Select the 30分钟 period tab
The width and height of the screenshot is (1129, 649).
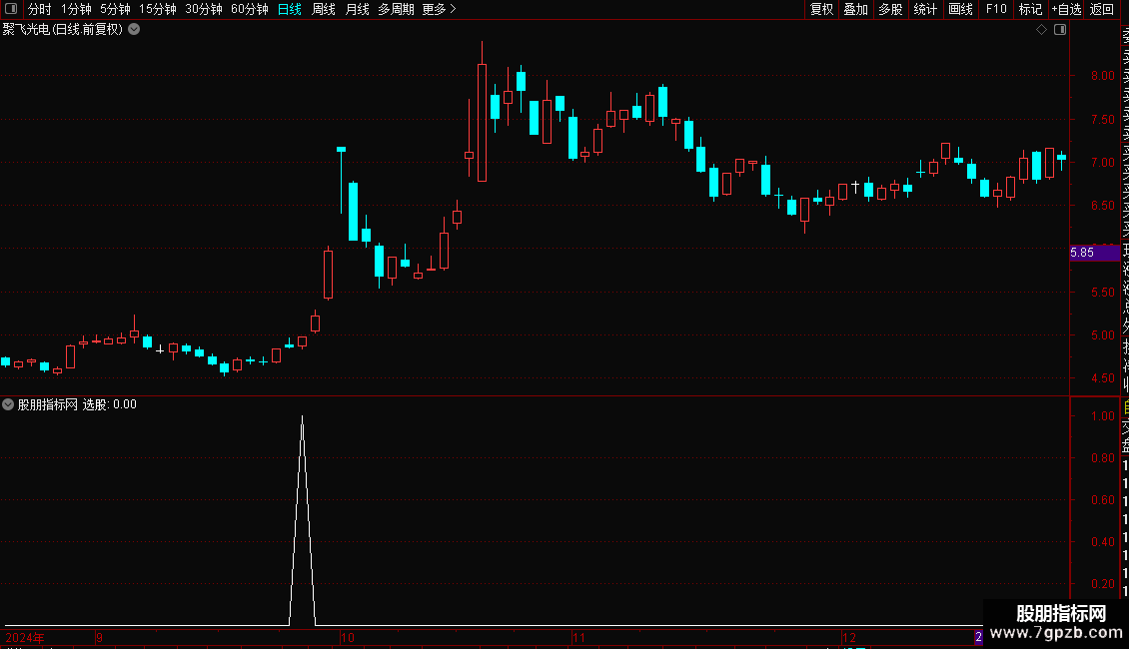click(x=204, y=9)
